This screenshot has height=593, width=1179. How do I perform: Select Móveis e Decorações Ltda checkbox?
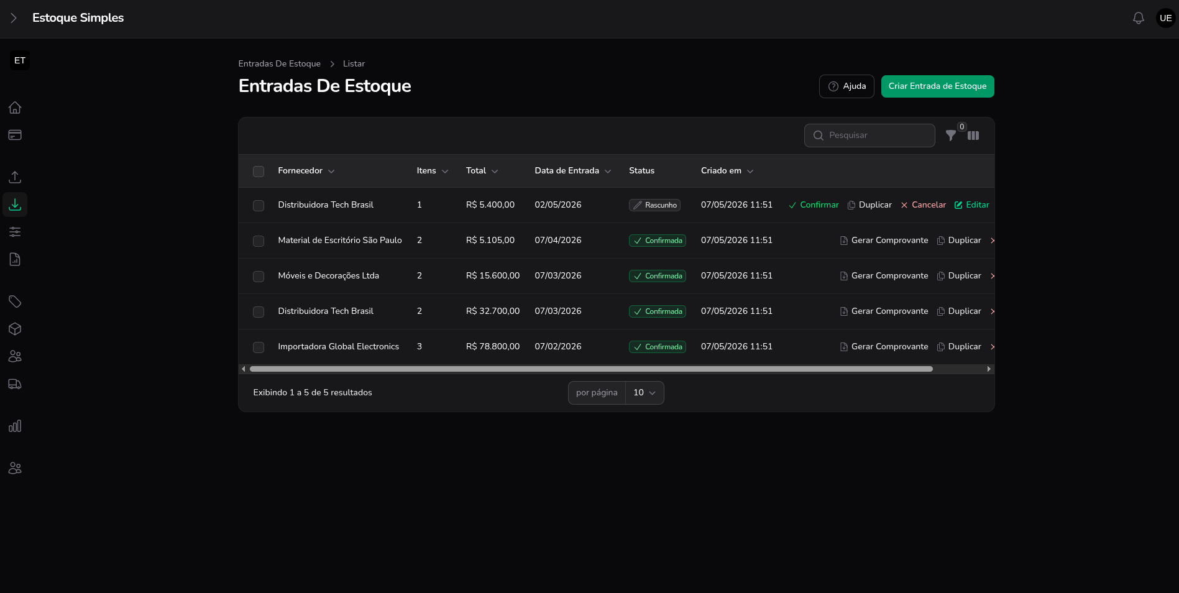tap(259, 277)
